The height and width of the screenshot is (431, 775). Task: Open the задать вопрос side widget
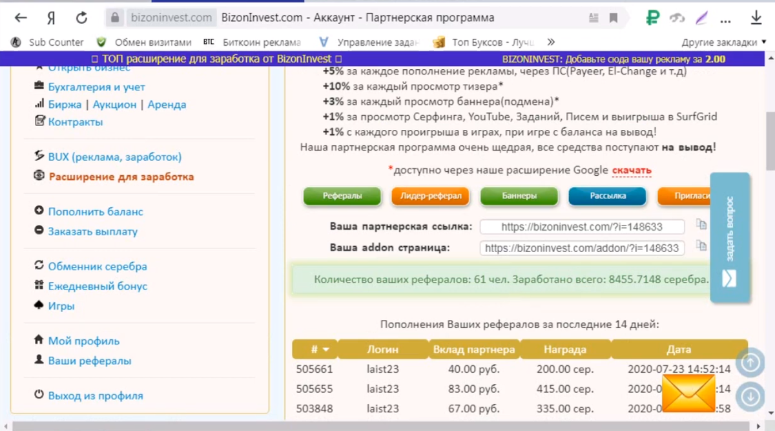point(730,237)
